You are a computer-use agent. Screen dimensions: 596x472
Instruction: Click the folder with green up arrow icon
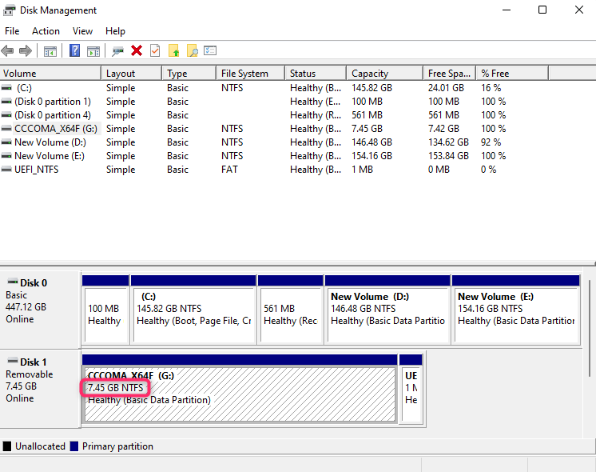[173, 50]
